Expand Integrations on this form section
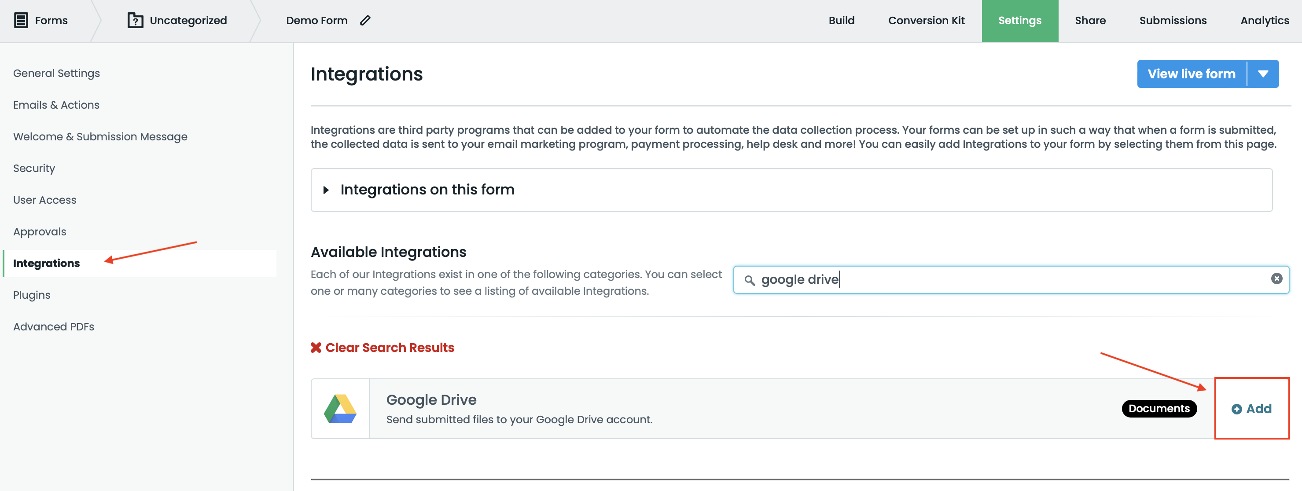Screen dimensions: 1302x491 click(x=326, y=190)
